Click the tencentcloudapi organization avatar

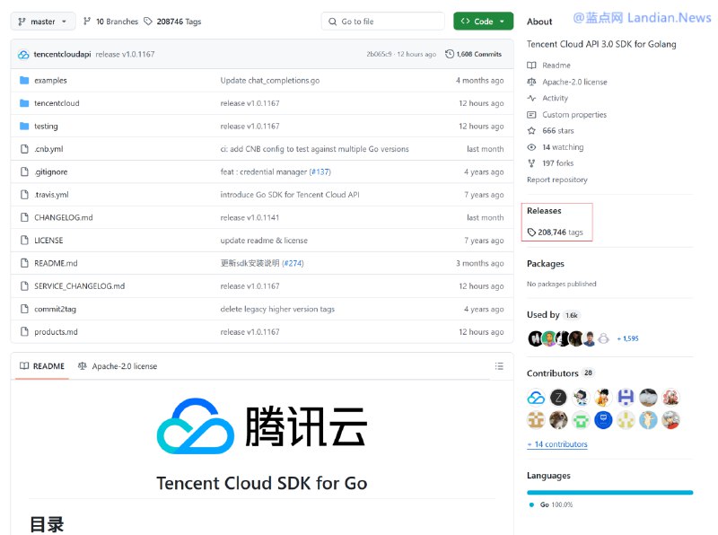click(x=22, y=54)
